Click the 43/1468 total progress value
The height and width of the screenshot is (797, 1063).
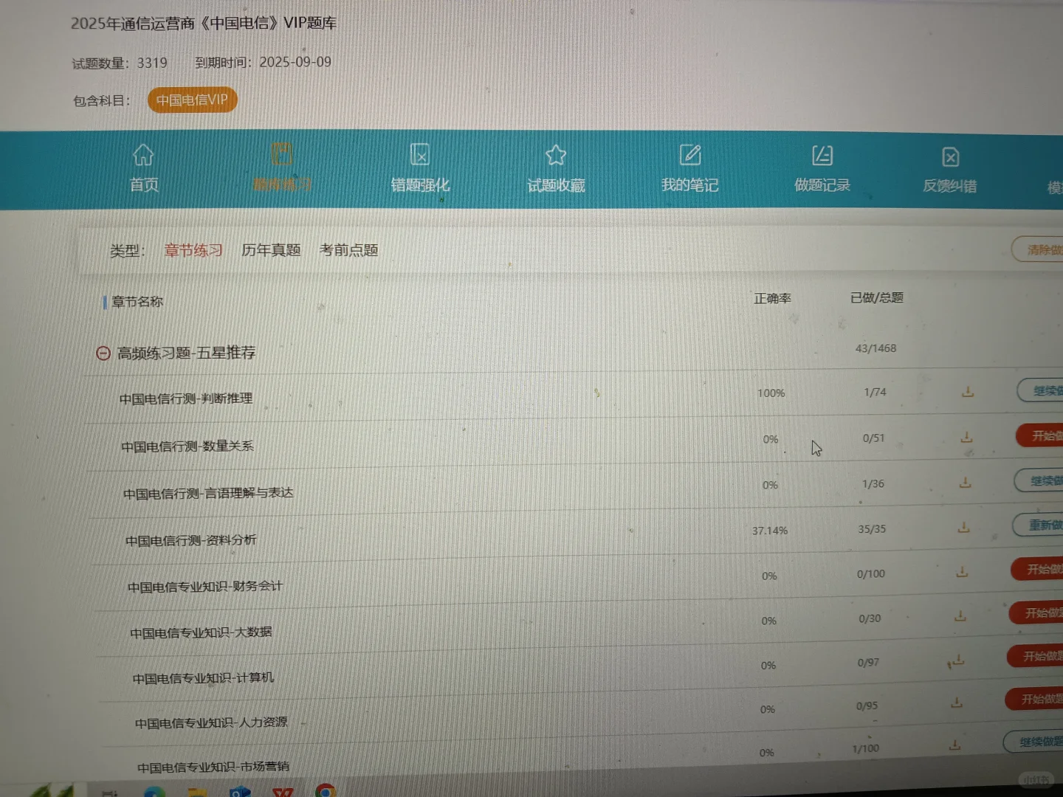click(875, 348)
